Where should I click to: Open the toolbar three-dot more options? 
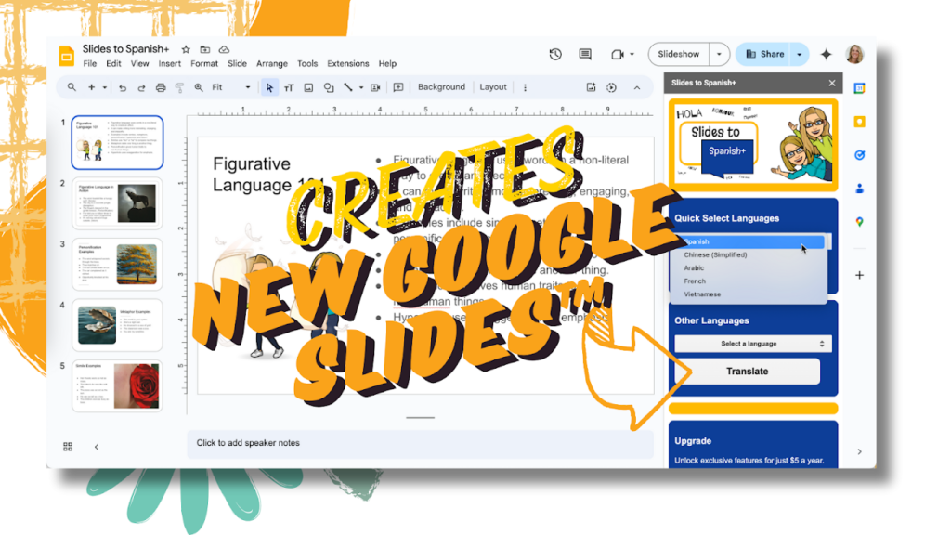(525, 87)
